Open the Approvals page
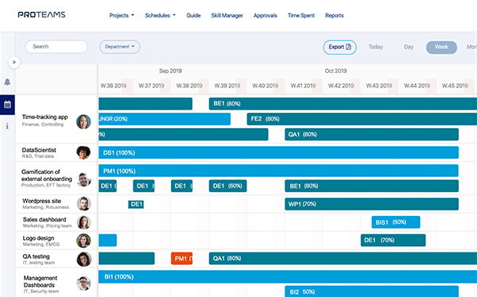Viewport: 477px width, 297px height. [x=266, y=16]
